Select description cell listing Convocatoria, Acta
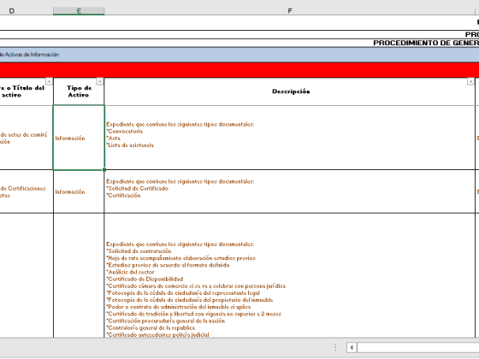This screenshot has height=359, width=479. pyautogui.click(x=290, y=138)
